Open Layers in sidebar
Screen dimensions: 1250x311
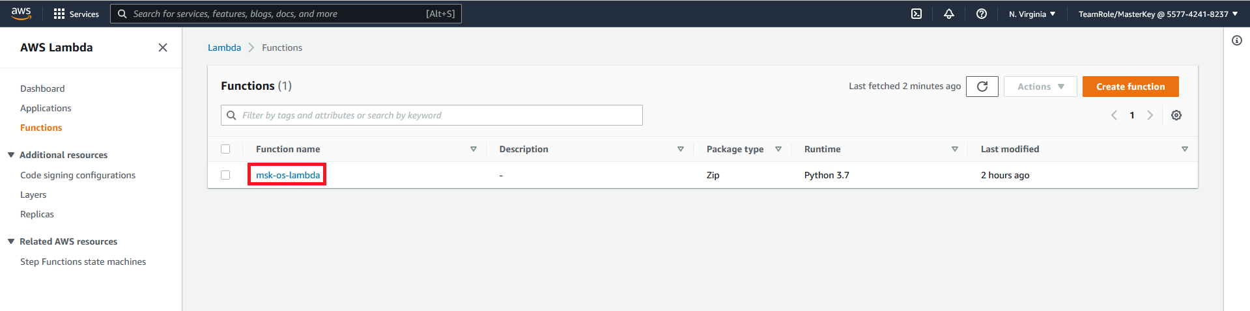[x=33, y=195]
